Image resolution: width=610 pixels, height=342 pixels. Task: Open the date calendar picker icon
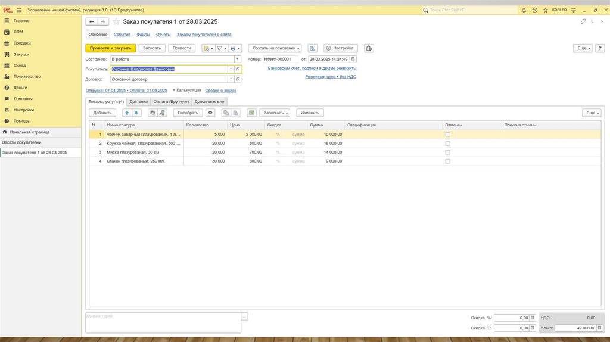pyautogui.click(x=353, y=59)
